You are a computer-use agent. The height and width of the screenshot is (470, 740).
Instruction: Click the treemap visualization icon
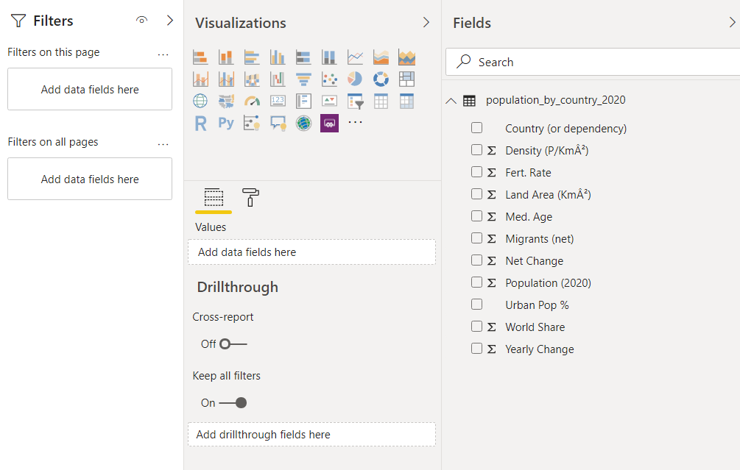pos(406,79)
